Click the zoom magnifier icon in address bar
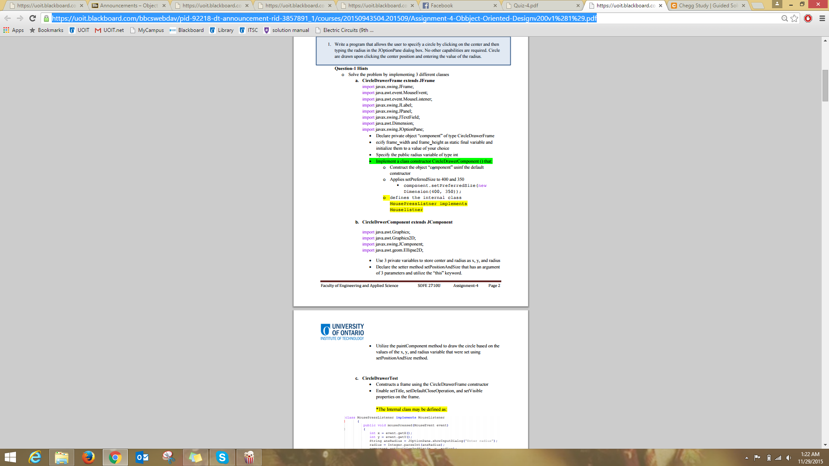Screen dimensions: 829x466 [x=785, y=18]
